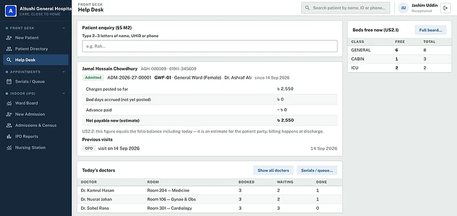
Task: Open the Patient Directory page
Action: pos(36,49)
